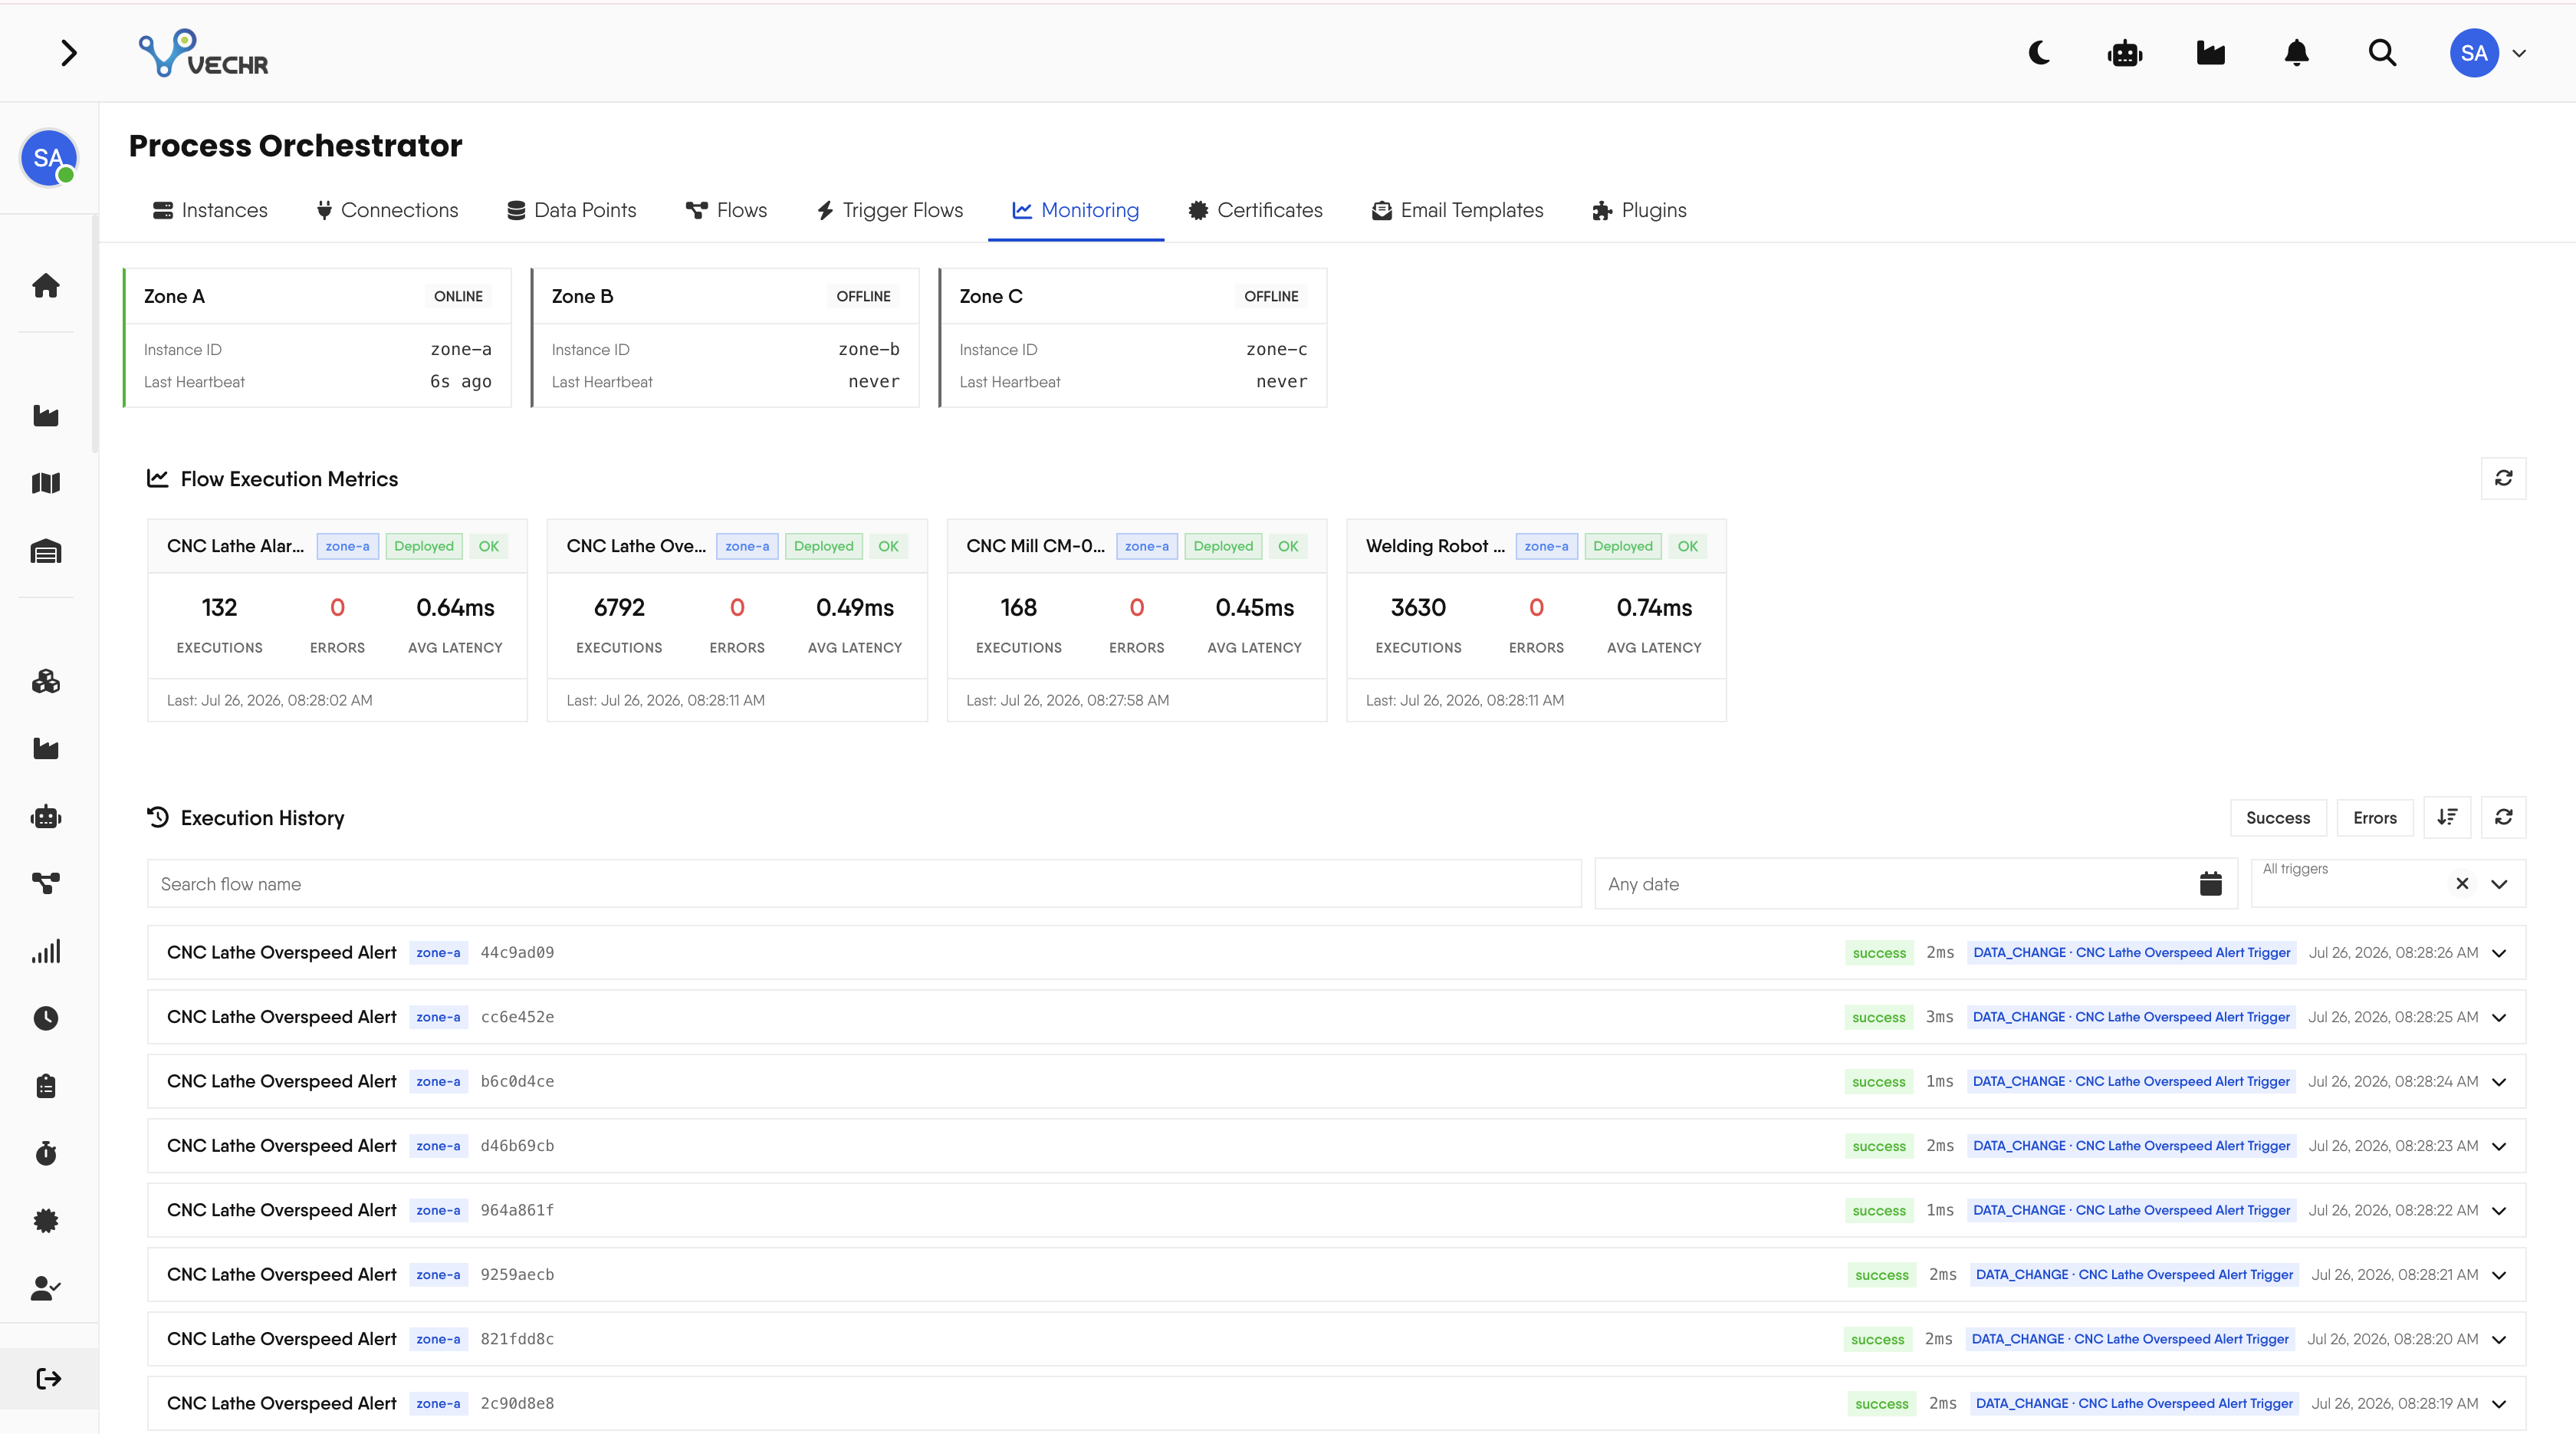2576x1434 pixels.
Task: Open the search magnifier in top bar
Action: pyautogui.click(x=2383, y=53)
